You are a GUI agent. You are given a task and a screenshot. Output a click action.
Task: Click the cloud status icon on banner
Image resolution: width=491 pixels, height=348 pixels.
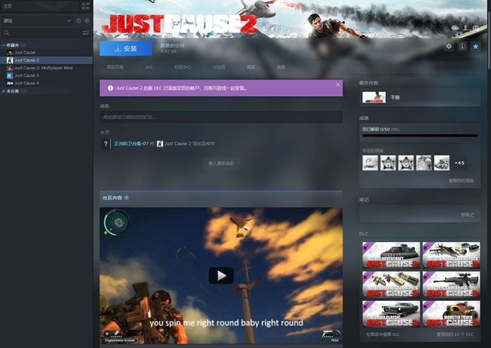455,28
